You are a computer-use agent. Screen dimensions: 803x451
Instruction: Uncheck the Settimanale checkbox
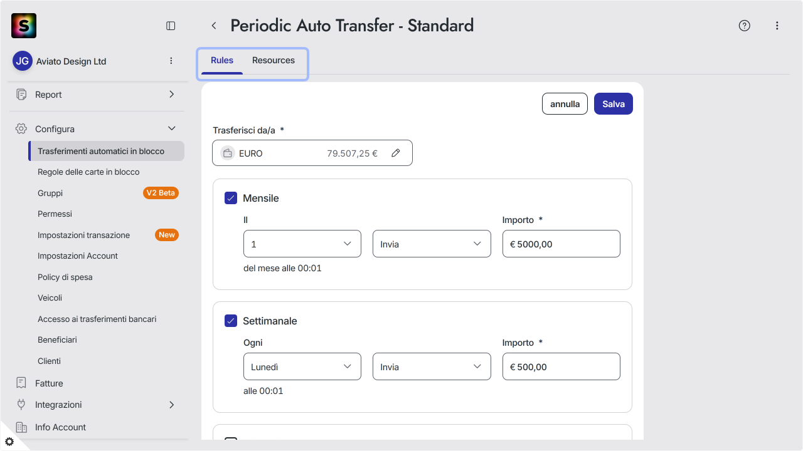(231, 321)
